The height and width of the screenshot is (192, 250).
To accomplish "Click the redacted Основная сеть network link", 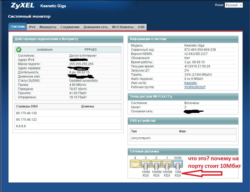I will pyautogui.click(x=193, y=112).
